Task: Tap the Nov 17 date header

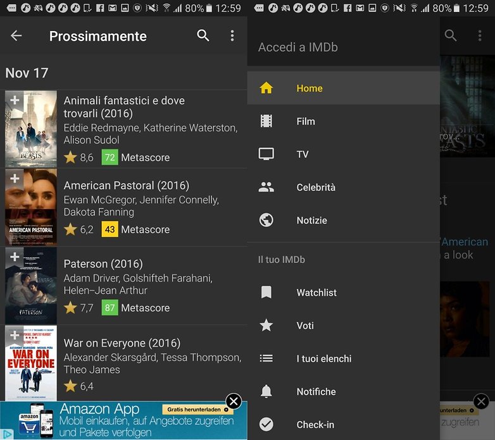Action: pyautogui.click(x=27, y=73)
